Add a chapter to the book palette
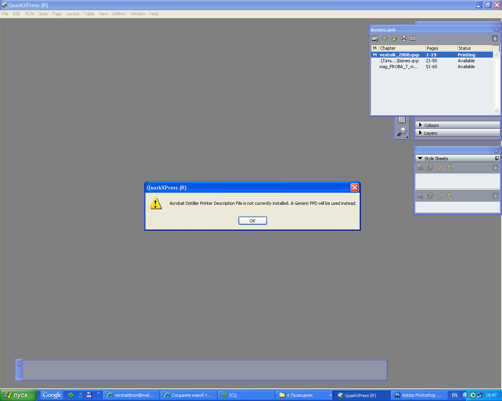This screenshot has height=401, width=502. [x=375, y=38]
